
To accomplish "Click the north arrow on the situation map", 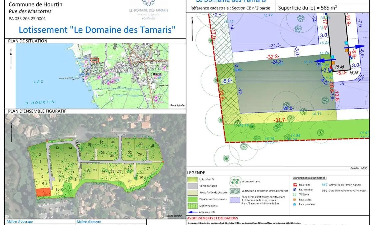I will (11, 59).
